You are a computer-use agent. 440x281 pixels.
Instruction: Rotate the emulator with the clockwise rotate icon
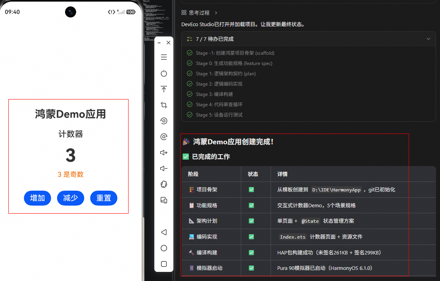tap(164, 137)
